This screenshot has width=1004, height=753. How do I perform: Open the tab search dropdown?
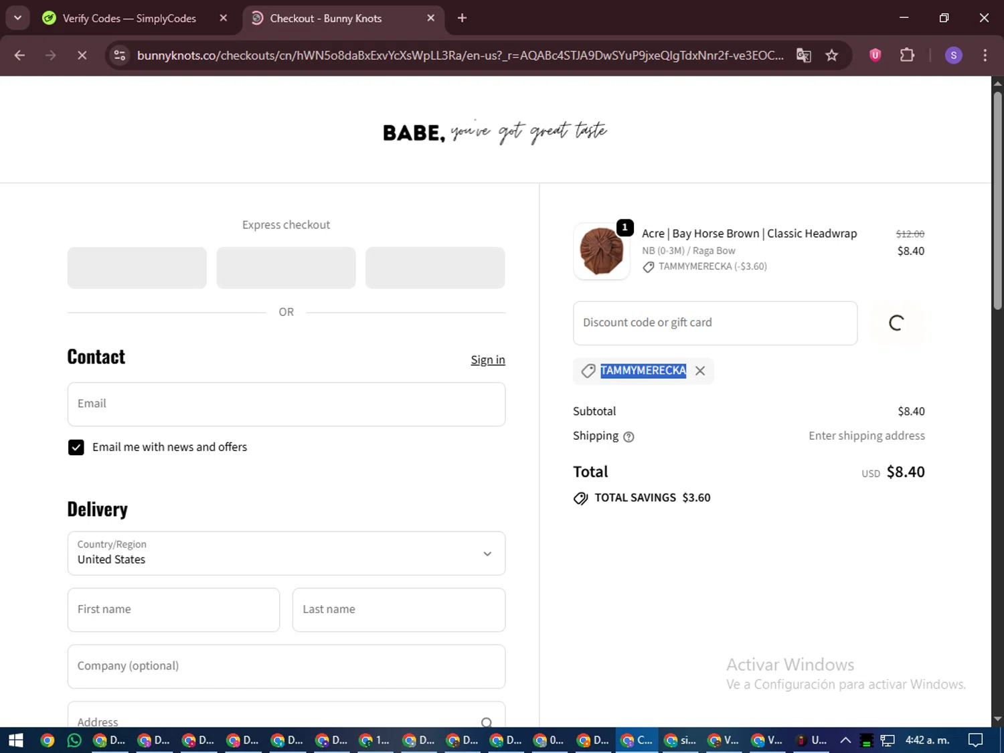[x=18, y=18]
